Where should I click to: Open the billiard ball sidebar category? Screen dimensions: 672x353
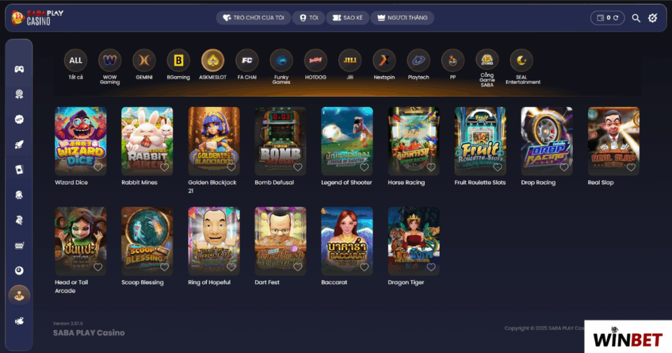19,270
